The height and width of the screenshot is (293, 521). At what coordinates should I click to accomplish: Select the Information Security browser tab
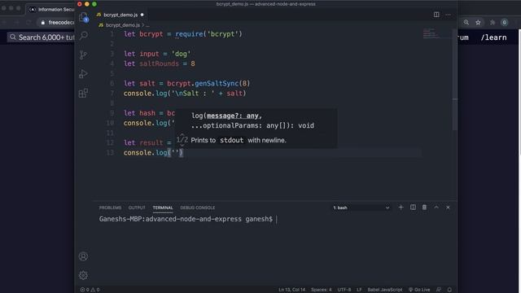[x=51, y=9]
